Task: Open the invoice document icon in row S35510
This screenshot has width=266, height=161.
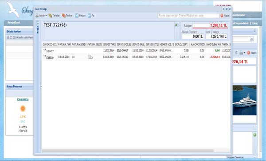Action: click(90, 57)
